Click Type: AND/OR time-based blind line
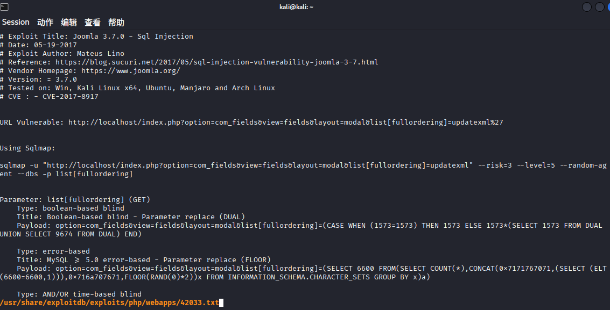Image resolution: width=610 pixels, height=310 pixels. [79, 294]
